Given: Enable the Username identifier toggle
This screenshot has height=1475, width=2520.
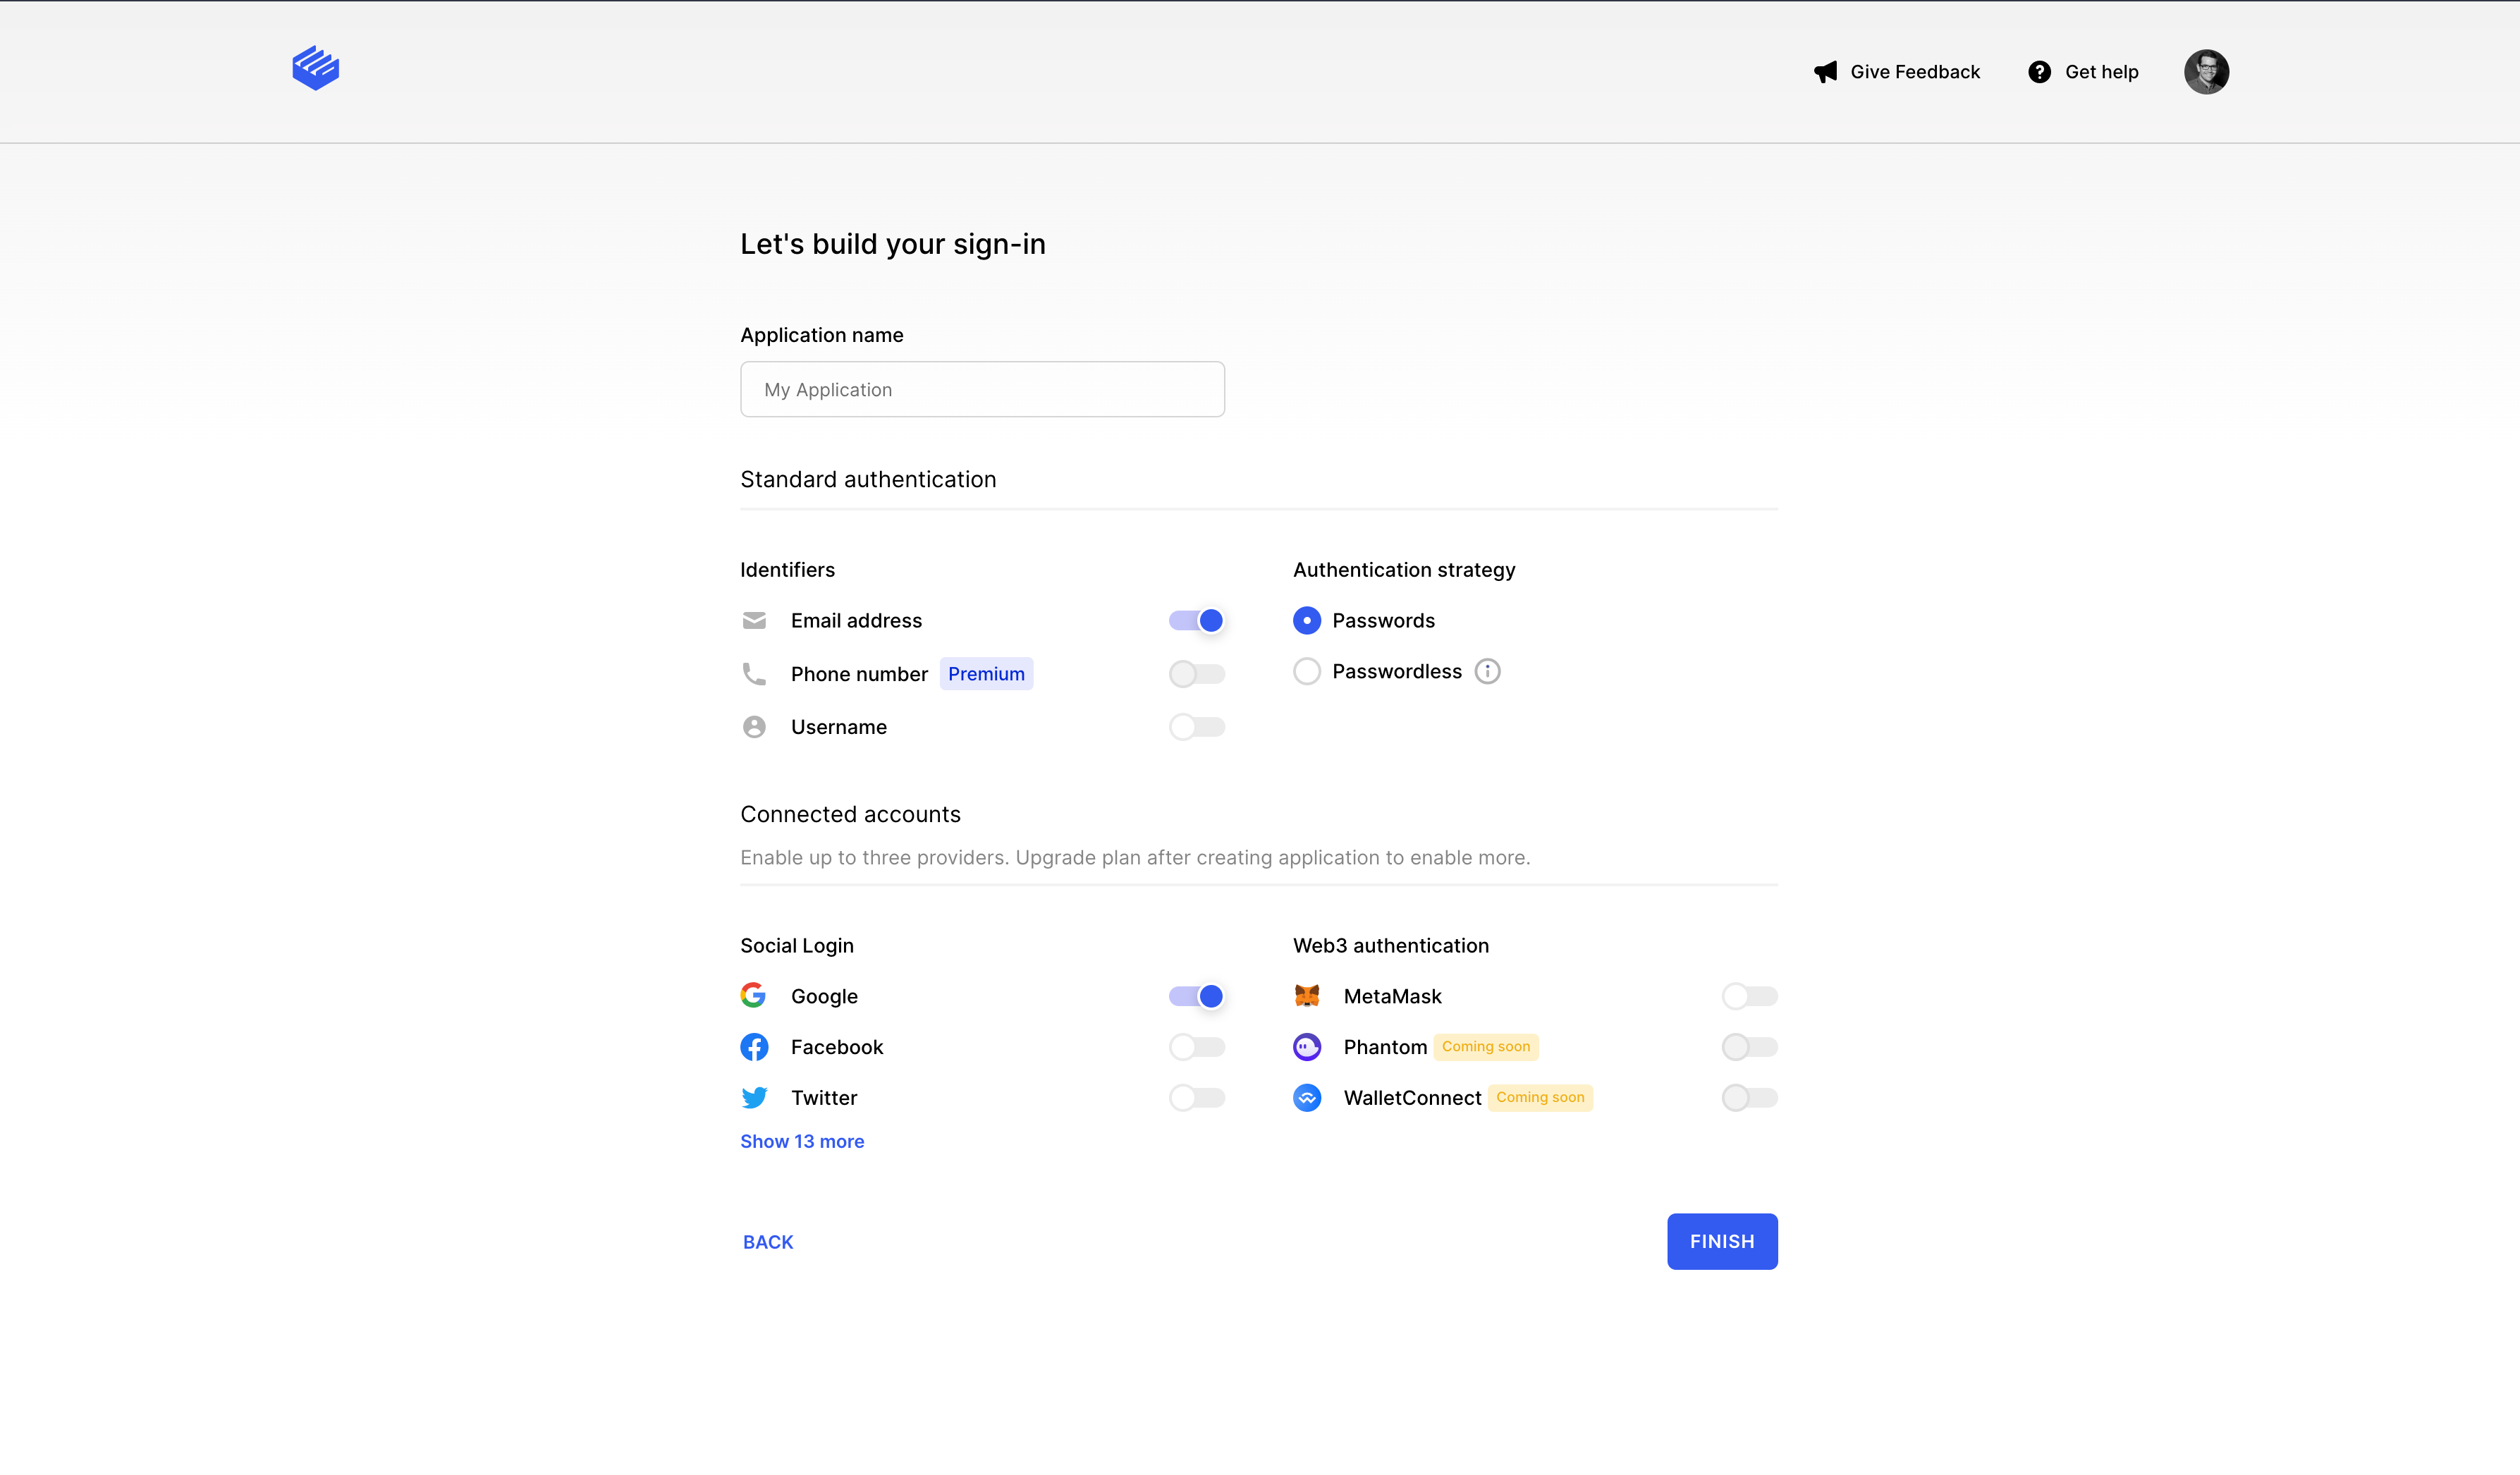Looking at the screenshot, I should point(1196,727).
